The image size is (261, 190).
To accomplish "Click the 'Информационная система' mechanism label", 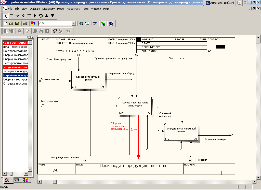I will pyautogui.click(x=64, y=158).
